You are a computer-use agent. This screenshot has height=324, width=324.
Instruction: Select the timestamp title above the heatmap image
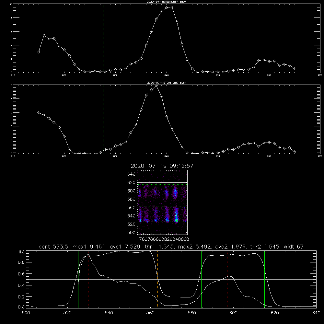162,166
